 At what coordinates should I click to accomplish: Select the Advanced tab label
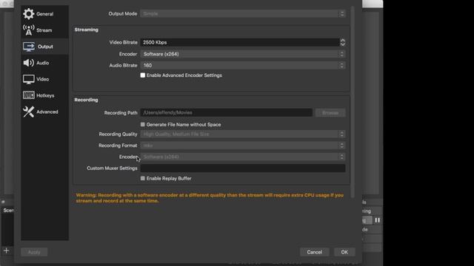(x=47, y=112)
